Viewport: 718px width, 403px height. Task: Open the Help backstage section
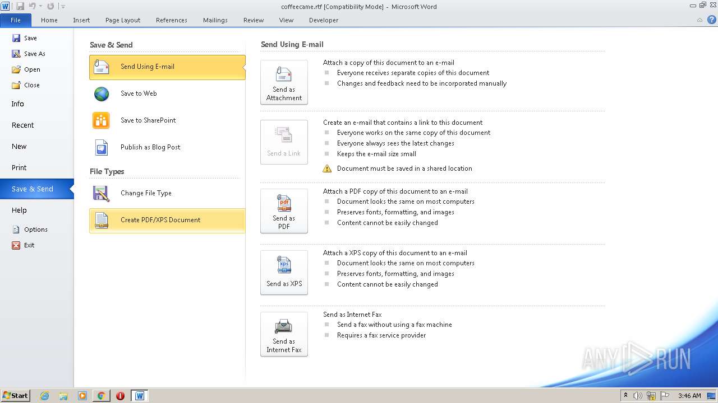click(x=19, y=210)
